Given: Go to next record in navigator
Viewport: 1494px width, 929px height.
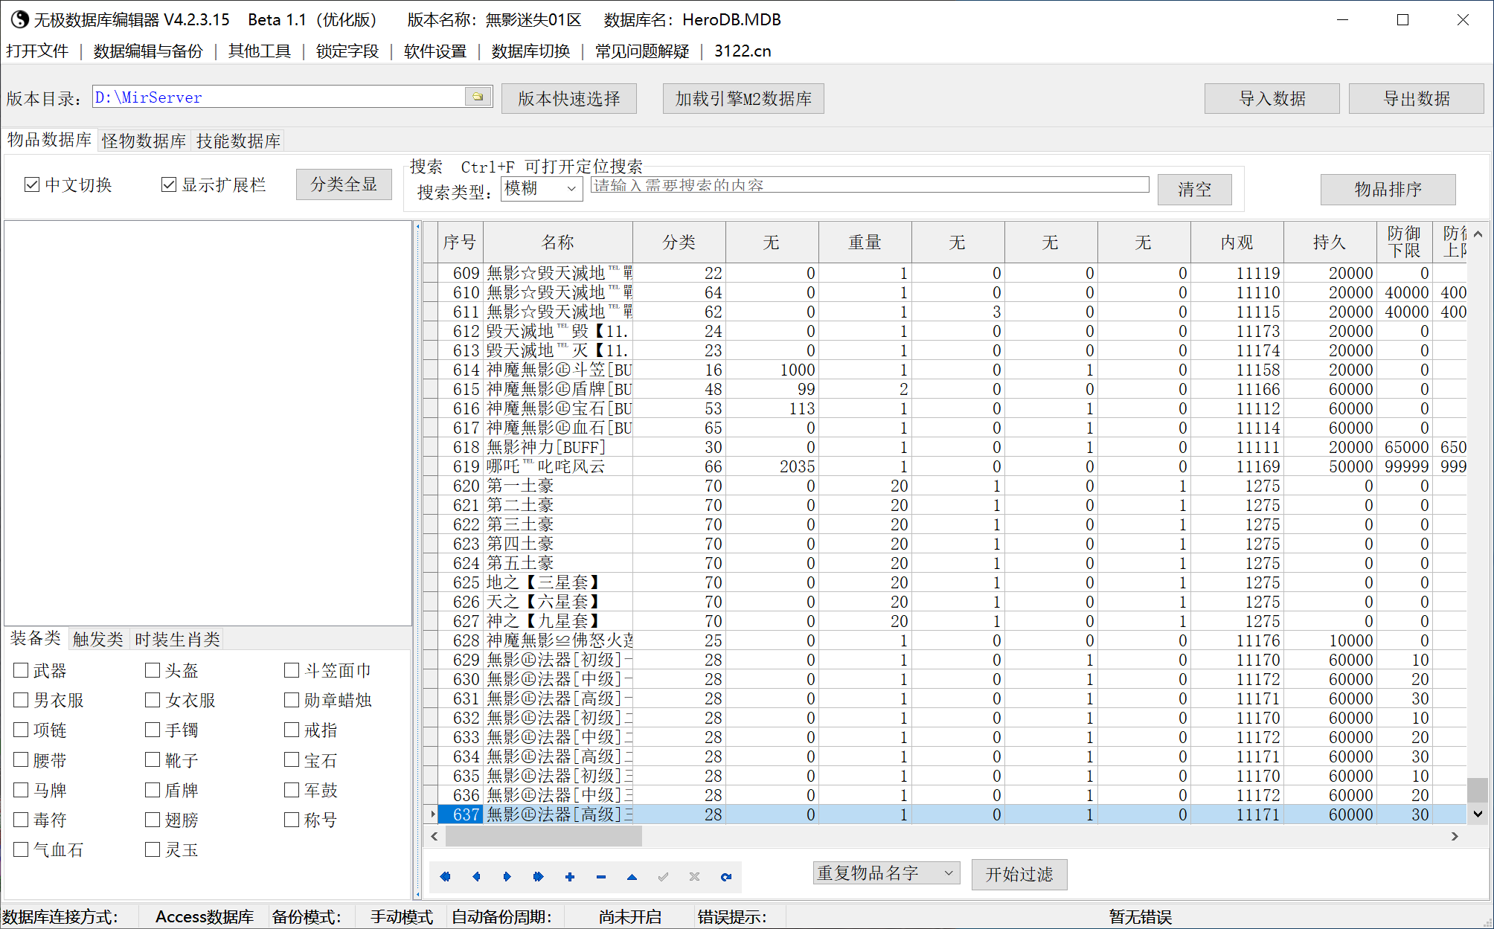Looking at the screenshot, I should (x=507, y=877).
